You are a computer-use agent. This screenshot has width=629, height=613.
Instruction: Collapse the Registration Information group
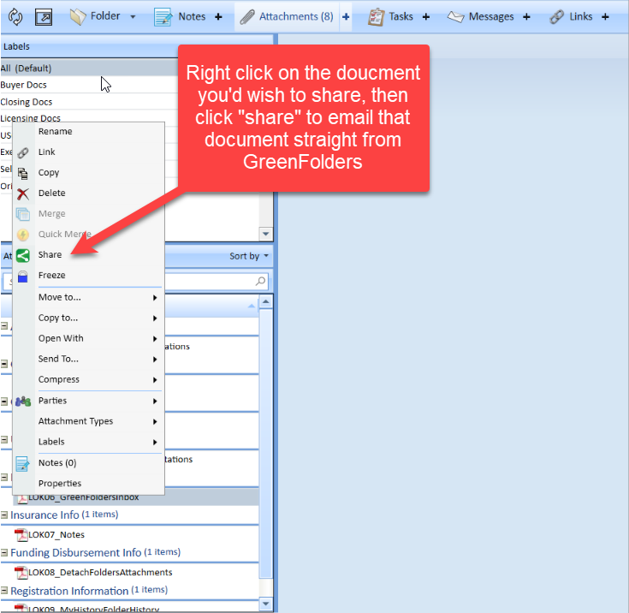(4, 591)
